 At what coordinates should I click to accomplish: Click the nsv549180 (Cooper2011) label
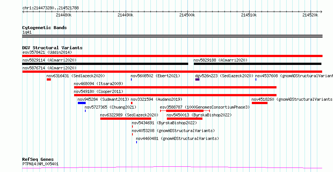[98, 91]
